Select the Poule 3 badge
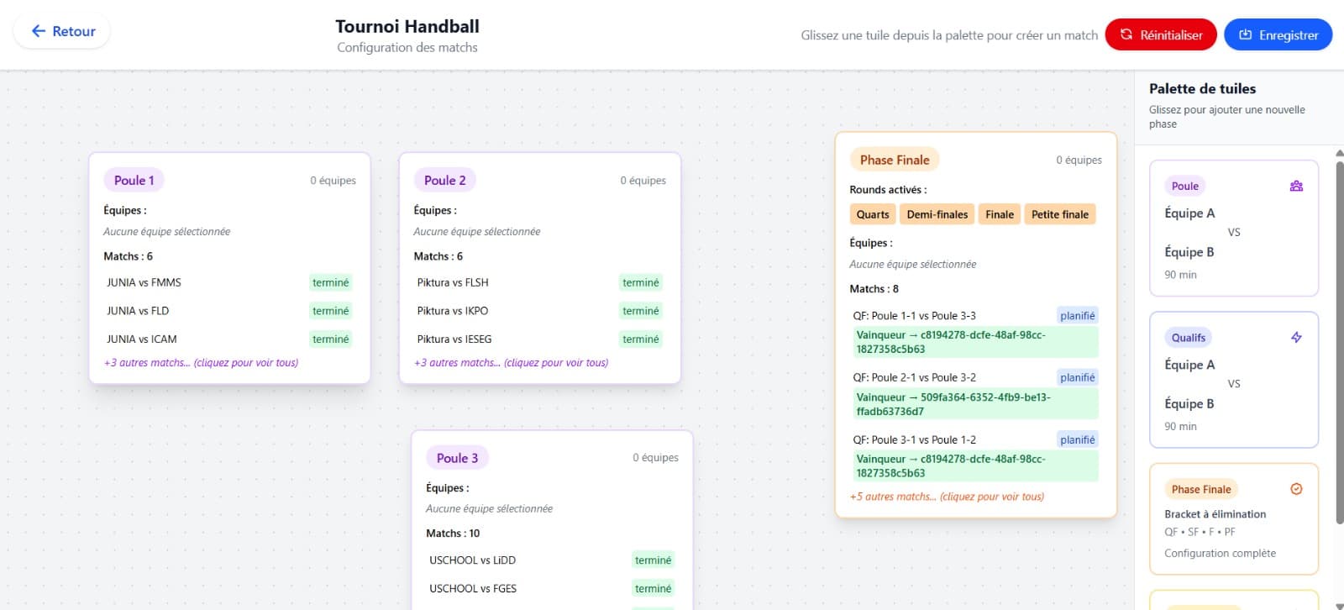 click(457, 458)
